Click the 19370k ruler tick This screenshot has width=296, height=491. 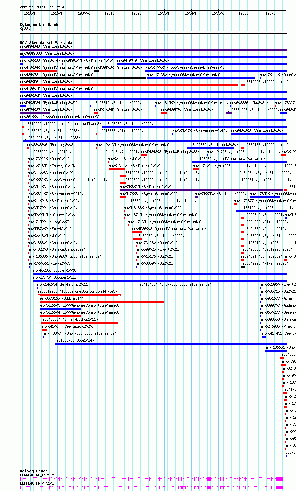click(271, 13)
